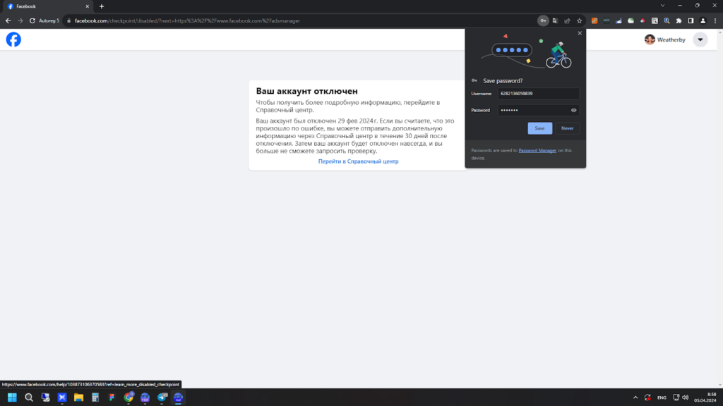Open File Explorer from the taskbar
The height and width of the screenshot is (406, 723).
point(78,398)
